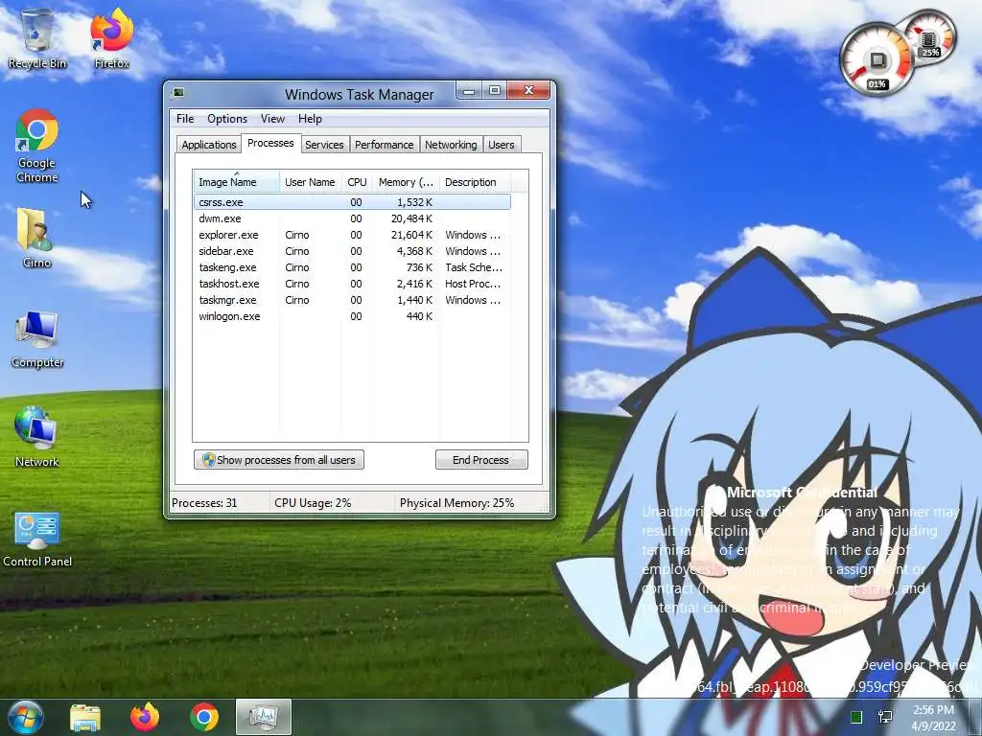The width and height of the screenshot is (982, 736).
Task: Click Physical Memory: 25% status text
Action: point(456,502)
